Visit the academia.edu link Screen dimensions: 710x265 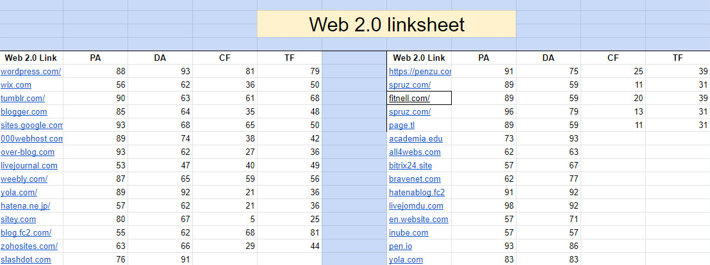pyautogui.click(x=416, y=138)
